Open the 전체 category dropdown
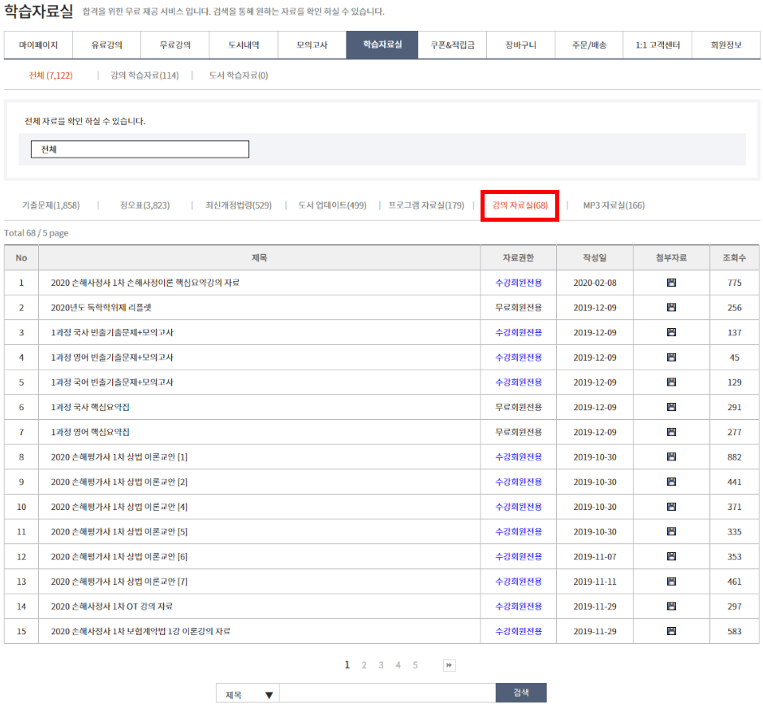 140,149
